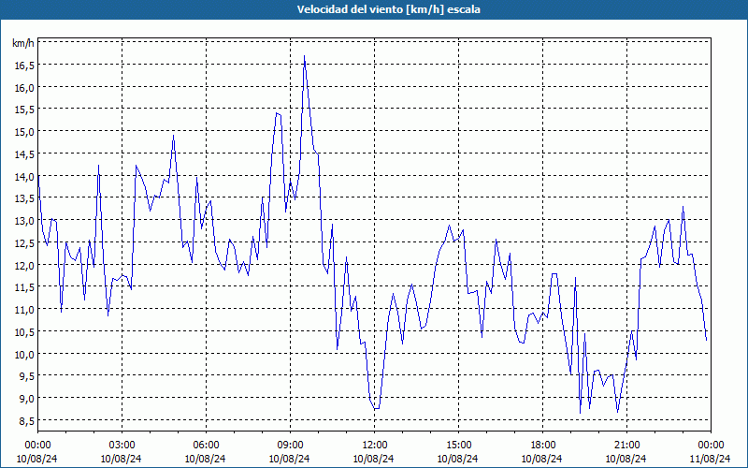Select the 9,0 y-axis label
This screenshot has width=748, height=468.
point(26,399)
